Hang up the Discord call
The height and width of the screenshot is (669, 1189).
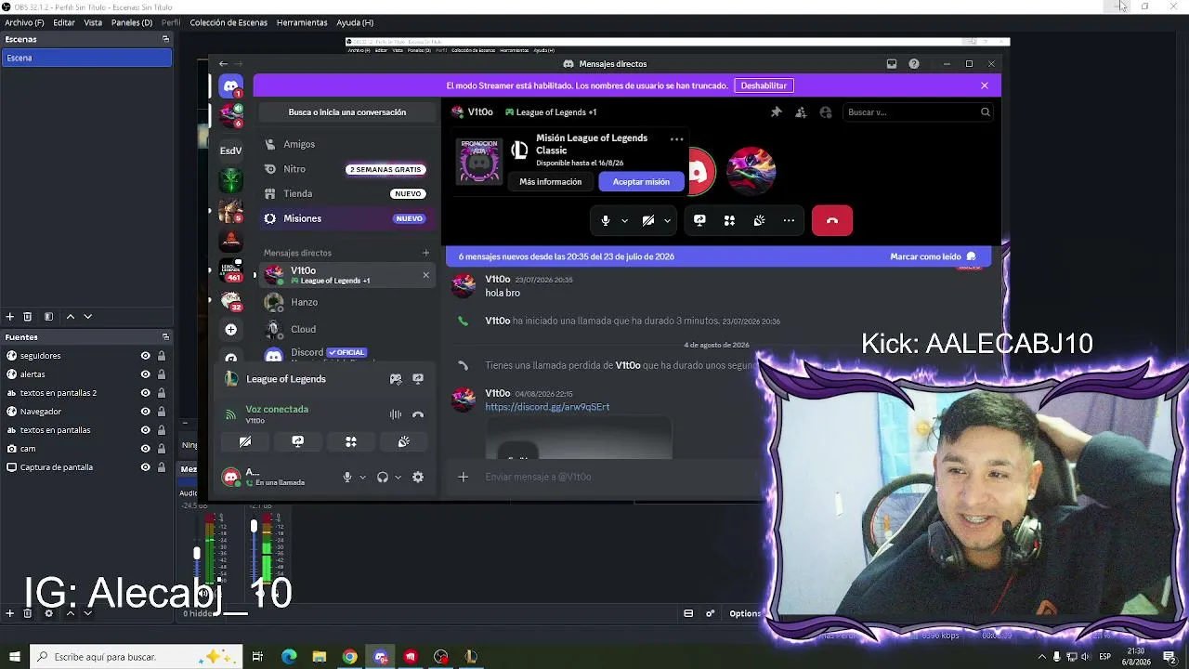coord(832,220)
